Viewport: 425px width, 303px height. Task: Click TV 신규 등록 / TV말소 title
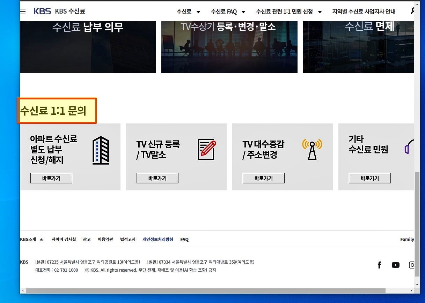coord(158,150)
